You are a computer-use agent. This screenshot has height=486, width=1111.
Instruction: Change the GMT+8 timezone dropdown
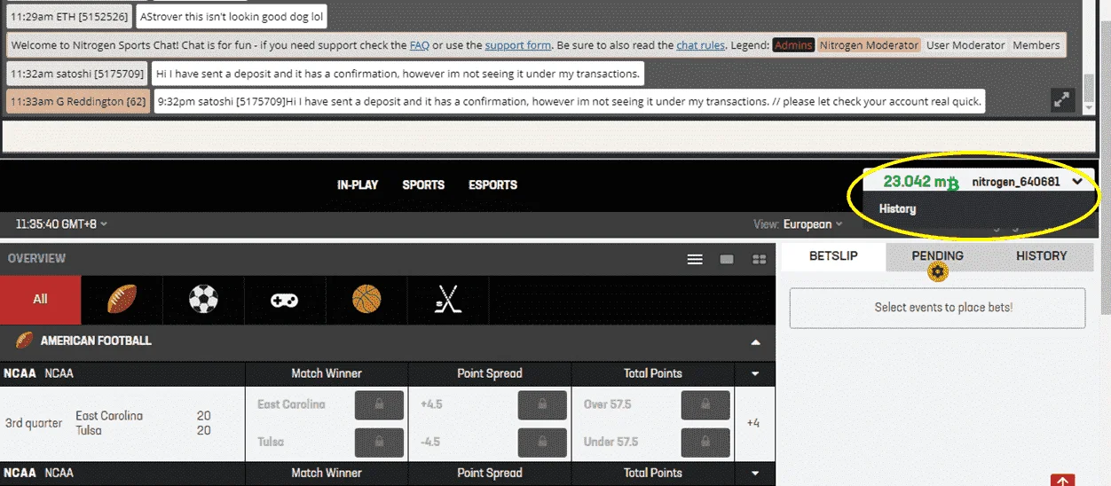point(62,224)
